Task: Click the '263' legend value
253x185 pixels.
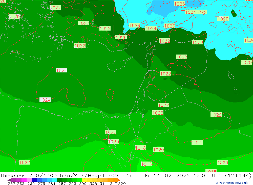Action: coord(21,183)
